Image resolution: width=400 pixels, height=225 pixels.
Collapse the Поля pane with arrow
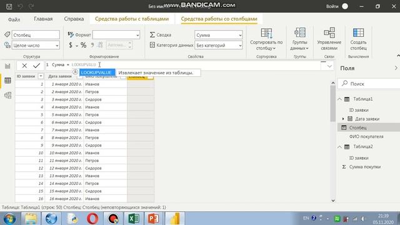coord(396,68)
